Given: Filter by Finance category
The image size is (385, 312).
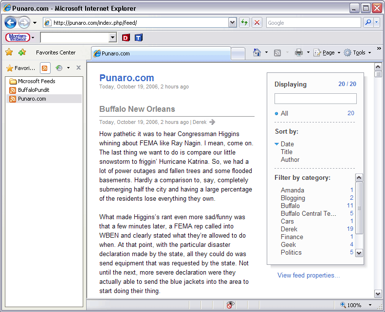Looking at the screenshot, I should coord(292,237).
